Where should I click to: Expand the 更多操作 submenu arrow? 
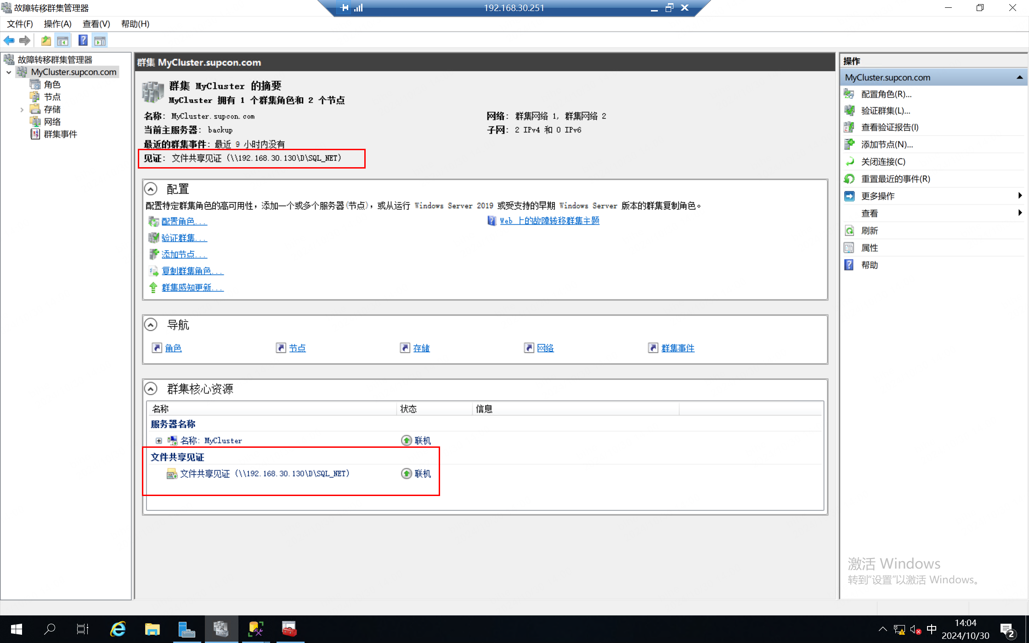tap(1019, 196)
